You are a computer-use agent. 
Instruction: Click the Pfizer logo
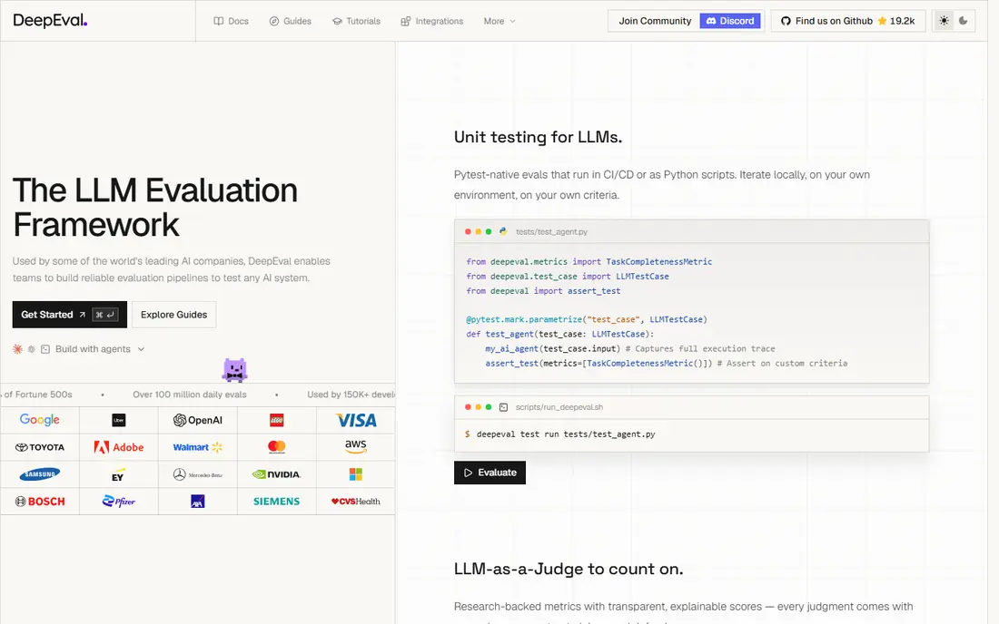click(118, 502)
